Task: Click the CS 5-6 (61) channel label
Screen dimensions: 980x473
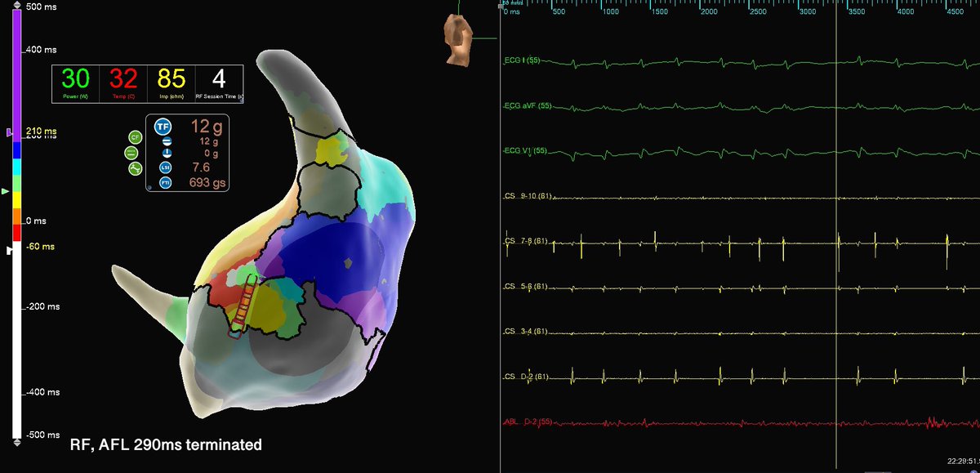Action: tap(526, 288)
